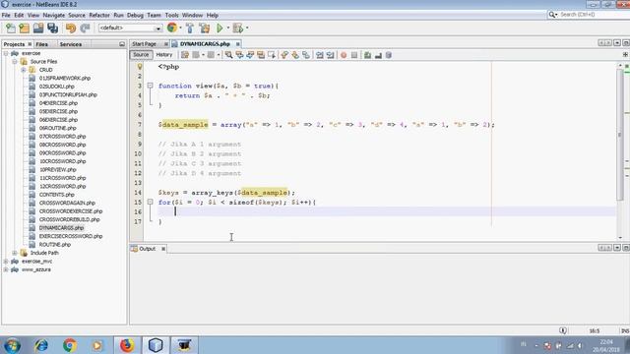Expand the www_azzura project node
This screenshot has width=630, height=354.
6,269
